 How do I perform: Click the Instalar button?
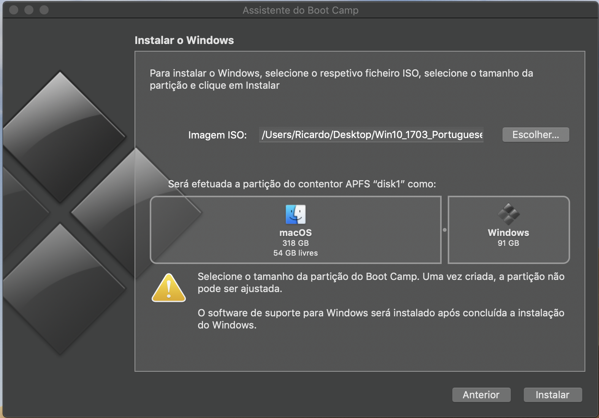[x=553, y=395]
